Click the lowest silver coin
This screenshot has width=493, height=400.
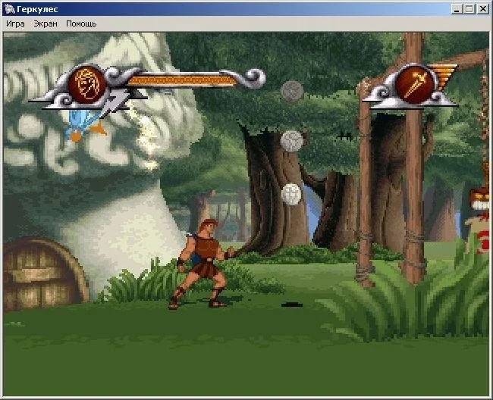292,194
